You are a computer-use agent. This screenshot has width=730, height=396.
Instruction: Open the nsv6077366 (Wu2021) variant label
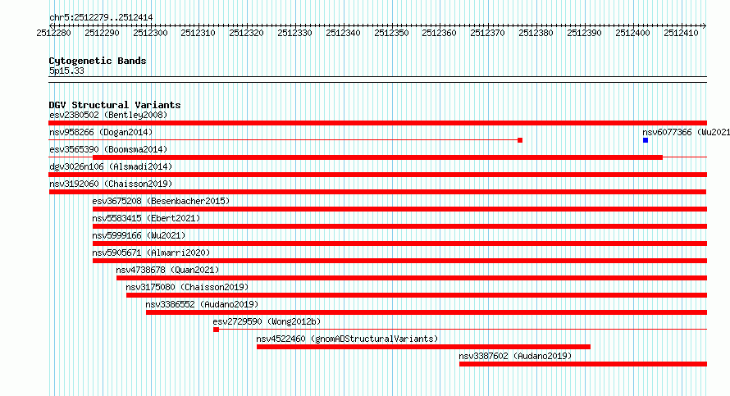[x=686, y=132]
